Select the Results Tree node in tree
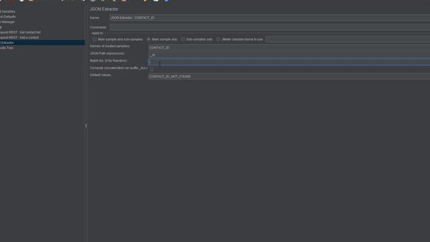Image resolution: width=430 pixels, height=242 pixels. 7,48
